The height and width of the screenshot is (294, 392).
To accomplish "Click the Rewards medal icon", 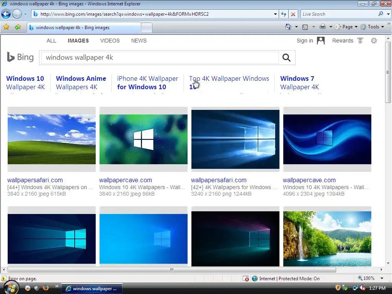I will click(360, 41).
